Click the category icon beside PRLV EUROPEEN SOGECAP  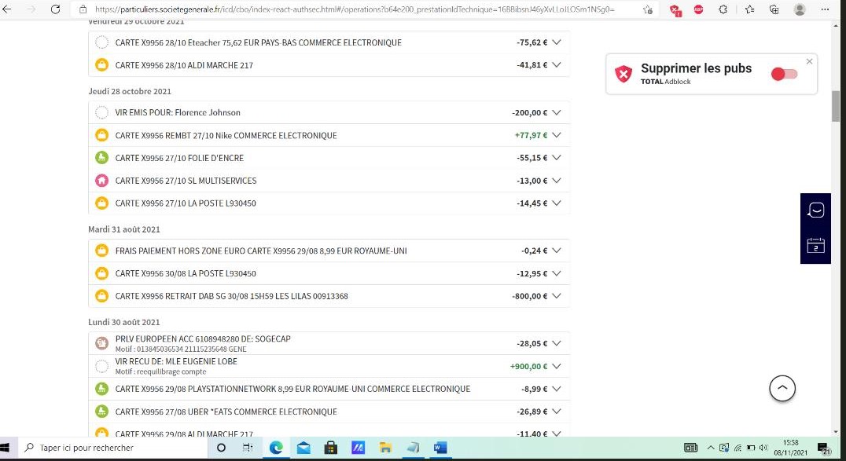pos(101,343)
